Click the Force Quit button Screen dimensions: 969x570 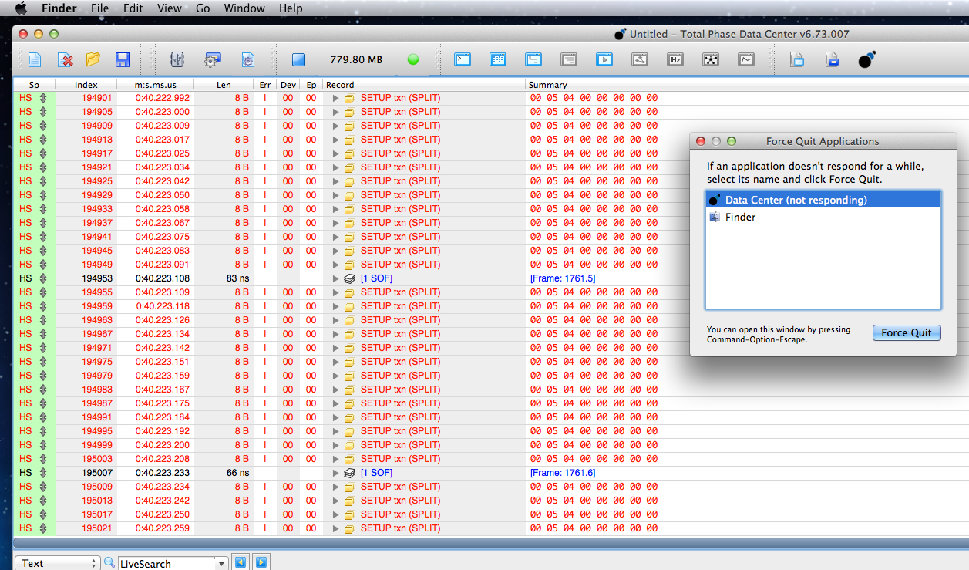point(907,332)
